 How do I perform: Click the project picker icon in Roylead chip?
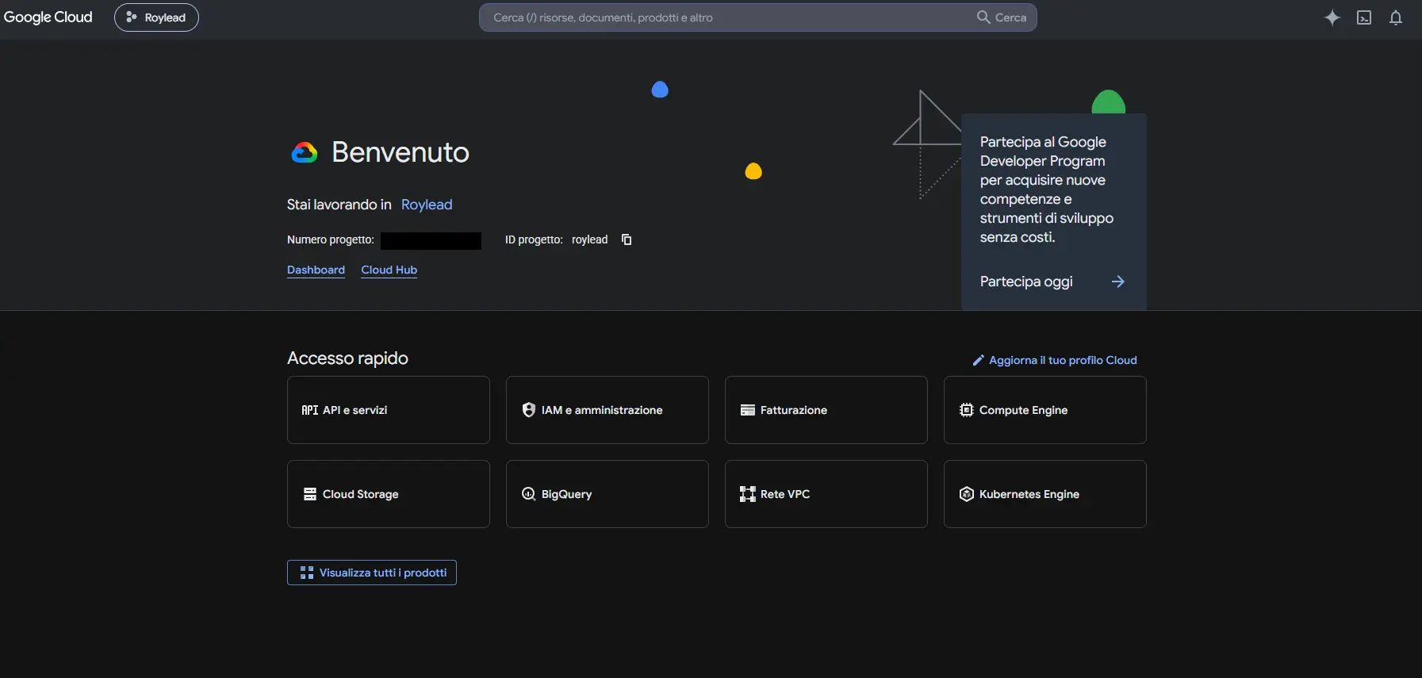tap(132, 17)
